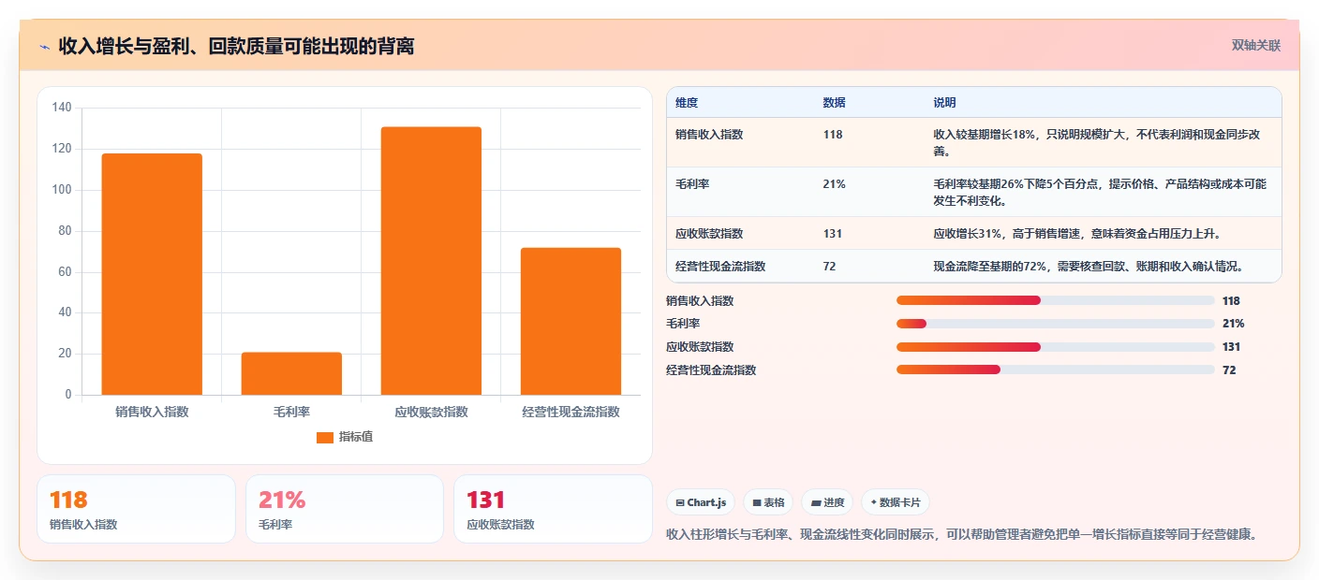Image resolution: width=1319 pixels, height=580 pixels.
Task: Click the 说明 column header
Action: tap(944, 102)
